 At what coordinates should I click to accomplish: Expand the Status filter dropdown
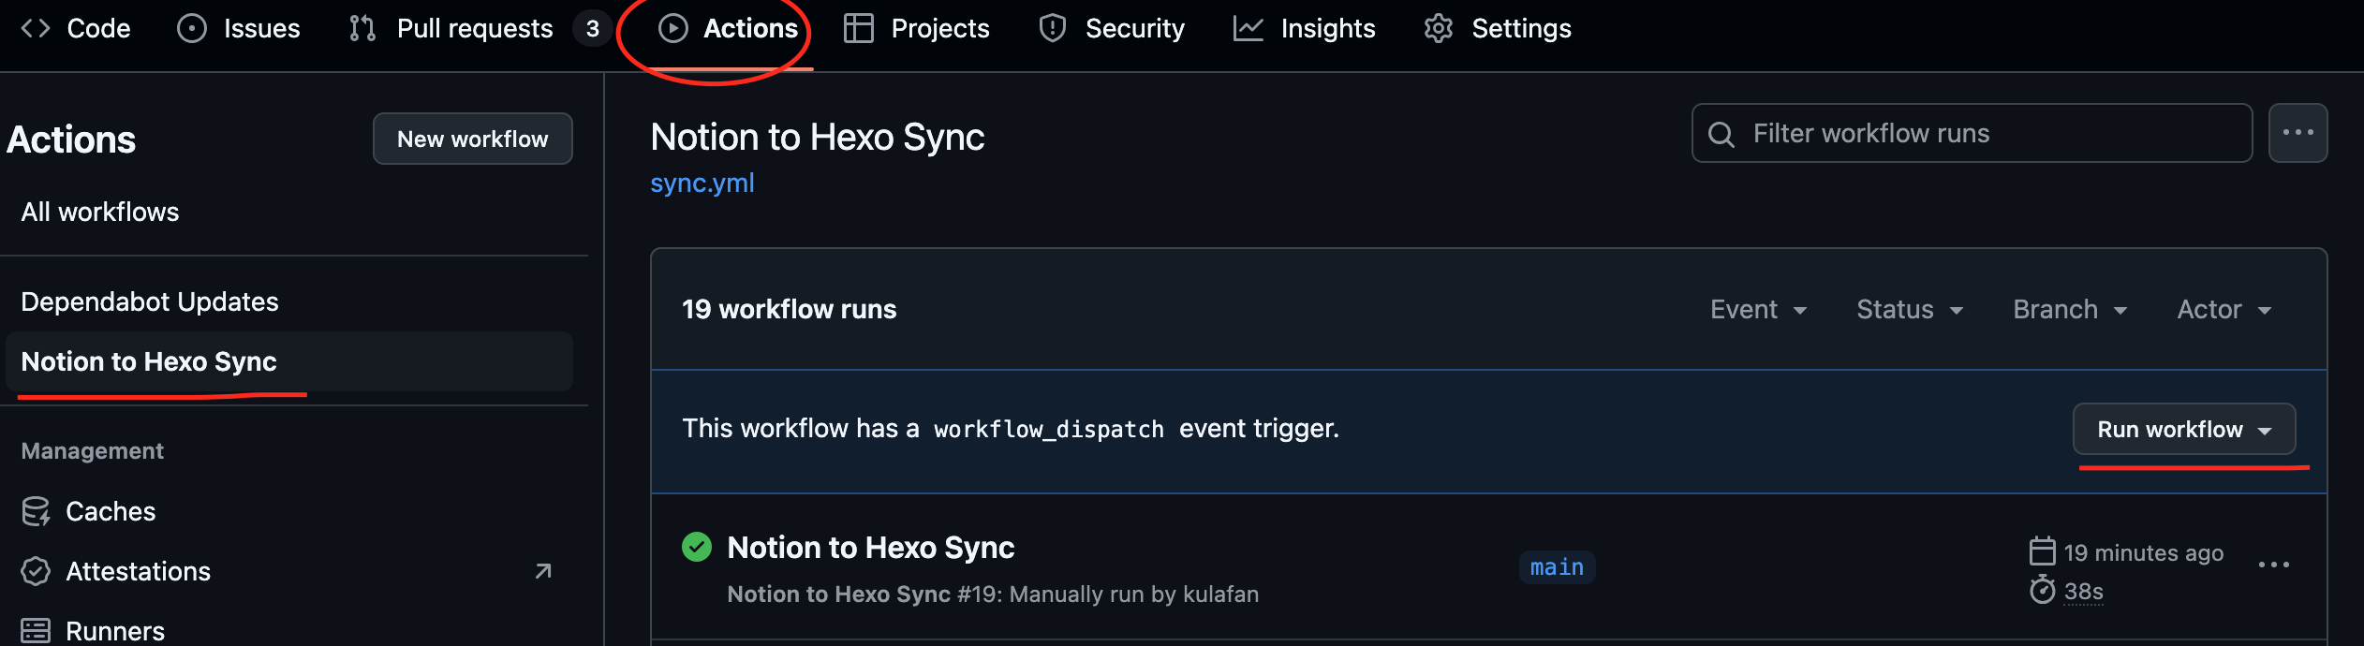[x=1910, y=310]
